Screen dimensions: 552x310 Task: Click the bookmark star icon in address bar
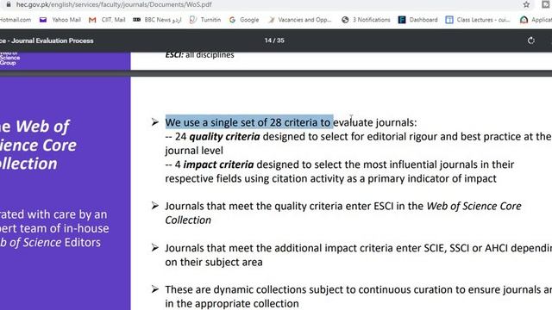[526, 4]
